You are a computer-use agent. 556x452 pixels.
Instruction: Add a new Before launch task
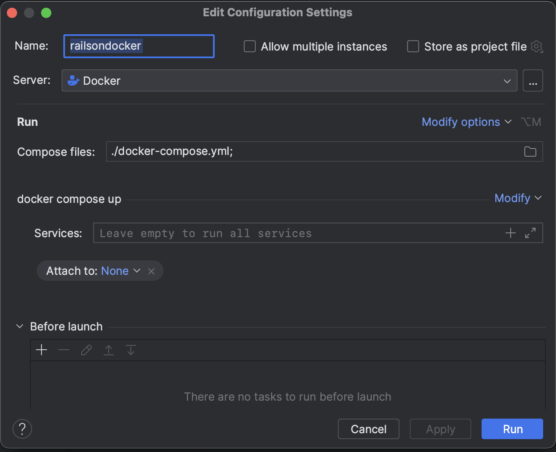point(41,350)
